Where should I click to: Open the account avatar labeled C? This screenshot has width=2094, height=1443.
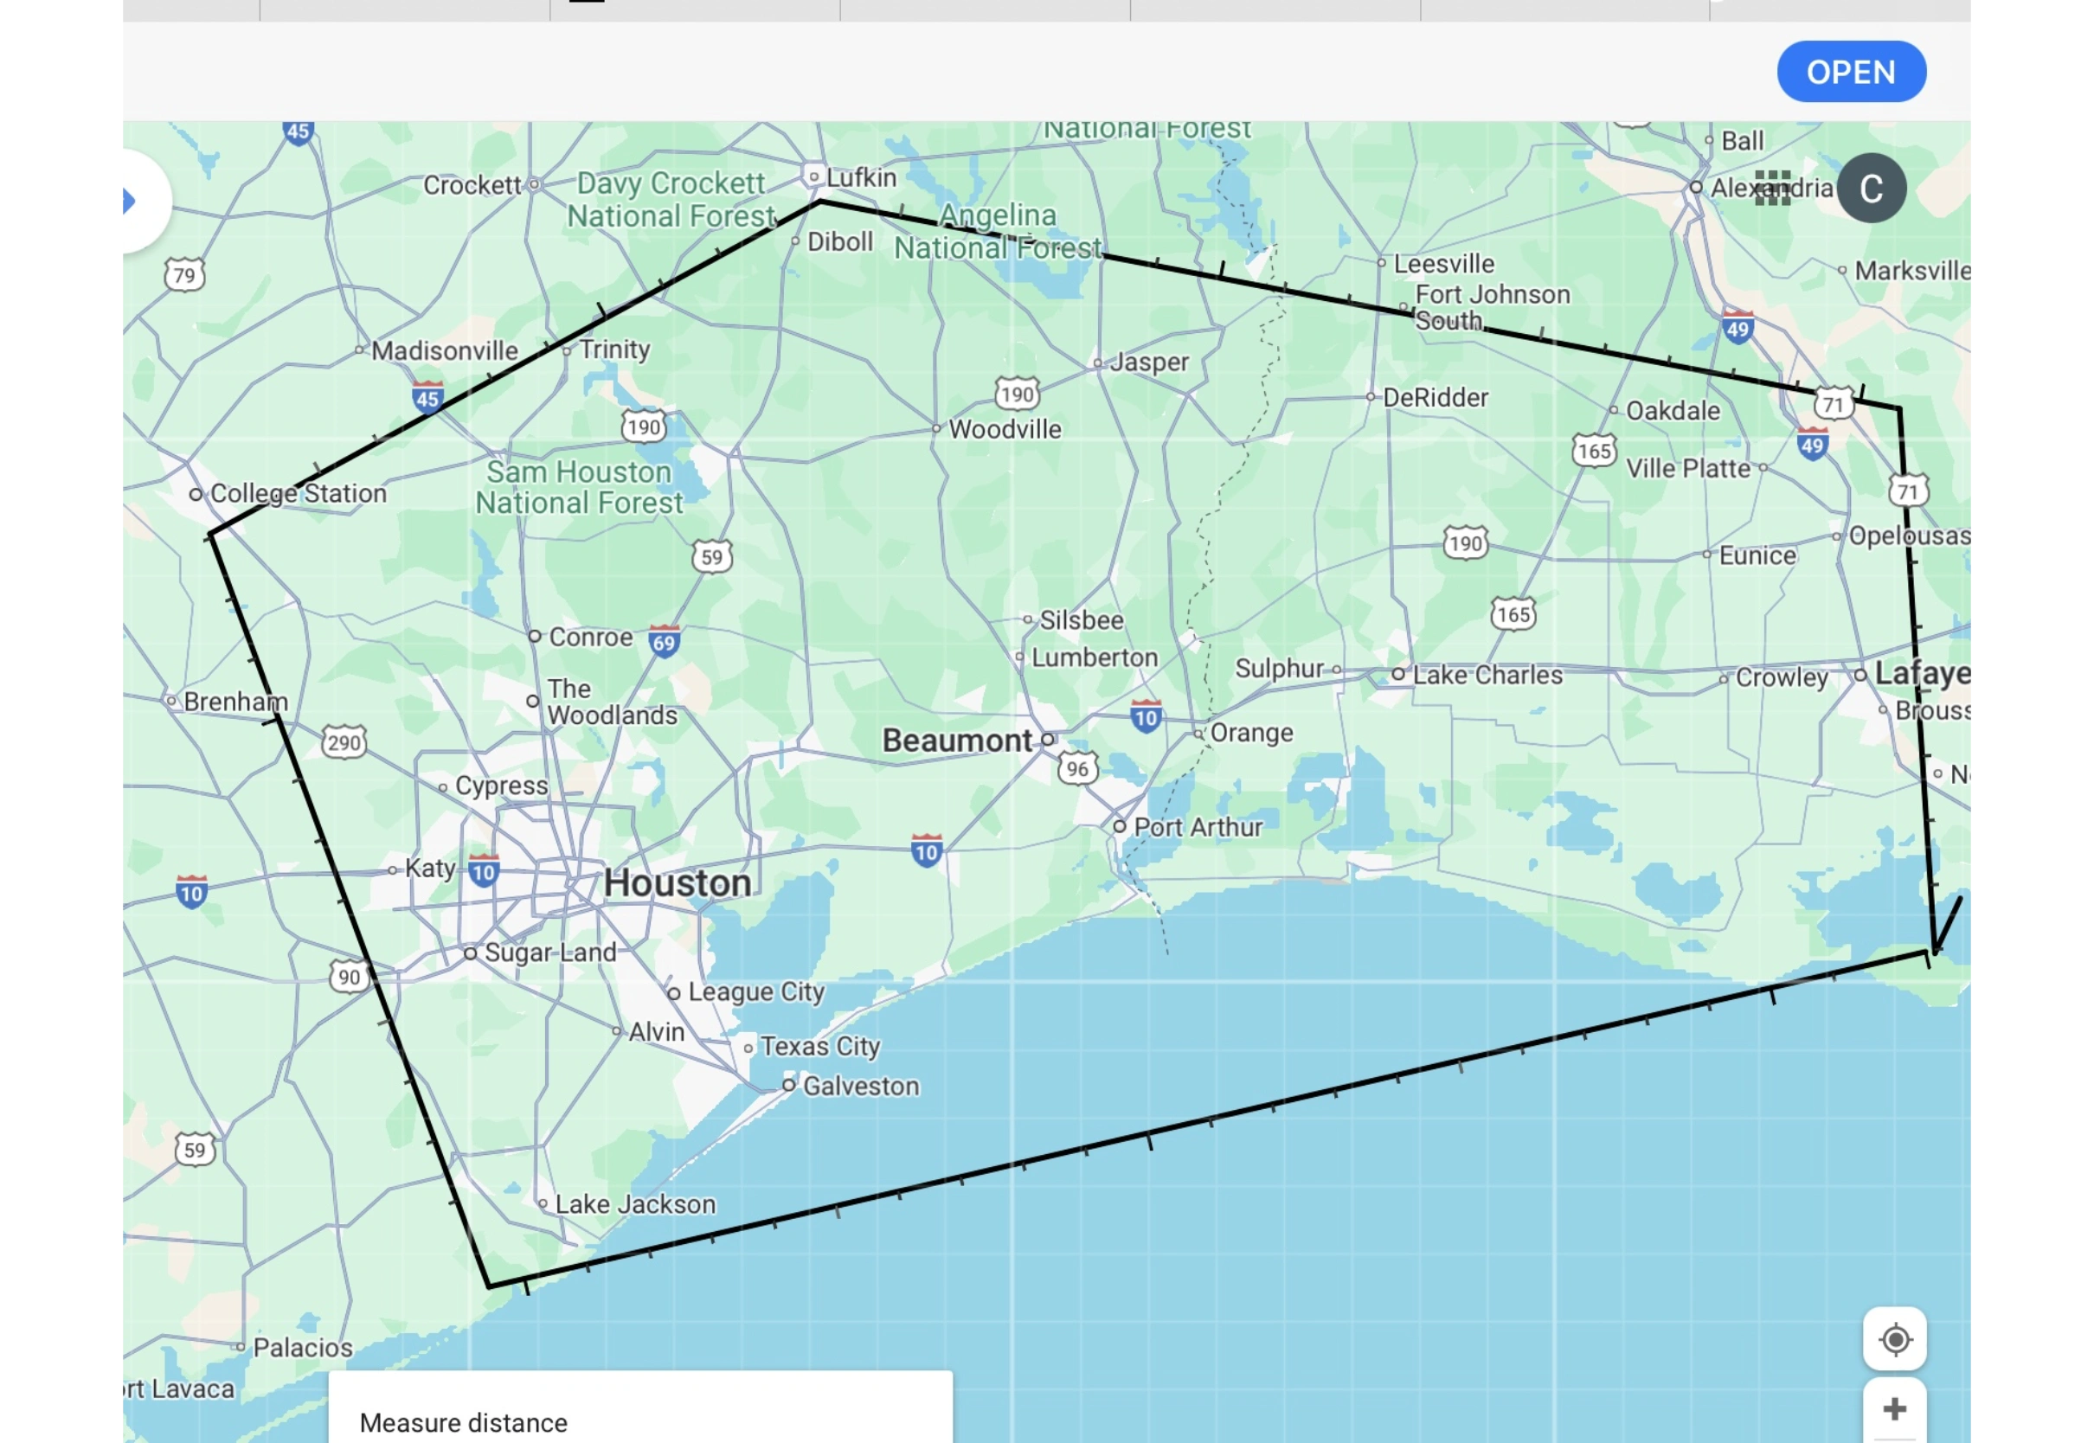[1871, 188]
